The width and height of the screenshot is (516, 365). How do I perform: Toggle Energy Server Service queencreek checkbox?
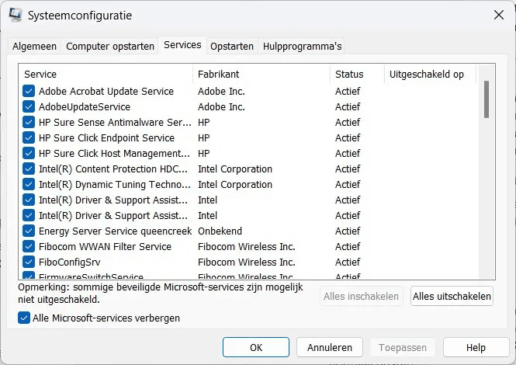(x=29, y=231)
